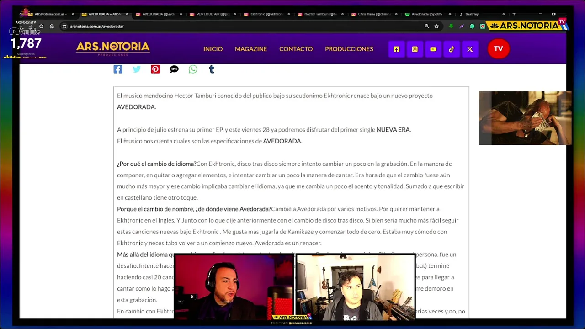Open the sidebar thumbnail of man holding cash
The width and height of the screenshot is (585, 329).
(524, 118)
